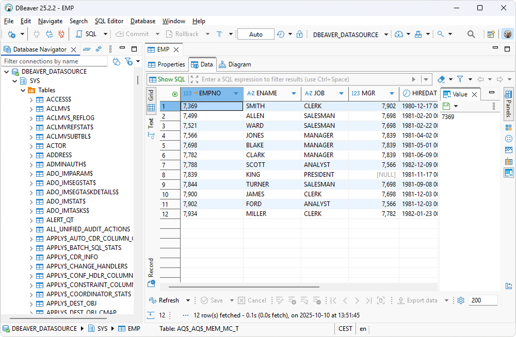Save the cell value in the Value panel
The image size is (516, 337).
445,106
